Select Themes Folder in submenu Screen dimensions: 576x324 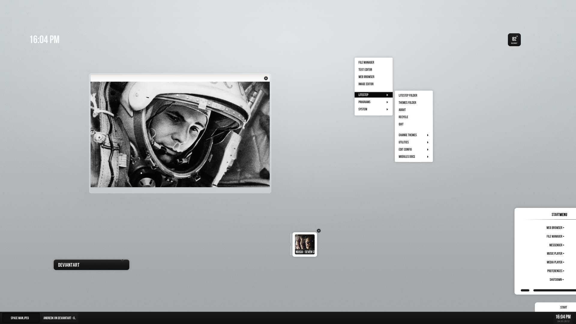click(x=407, y=103)
